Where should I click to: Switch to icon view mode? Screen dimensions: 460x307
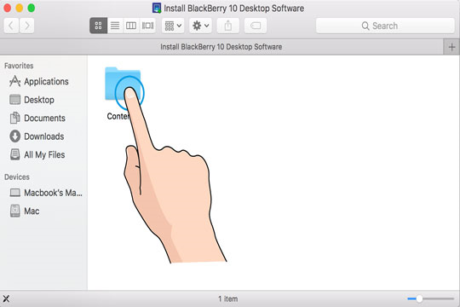[x=98, y=26]
